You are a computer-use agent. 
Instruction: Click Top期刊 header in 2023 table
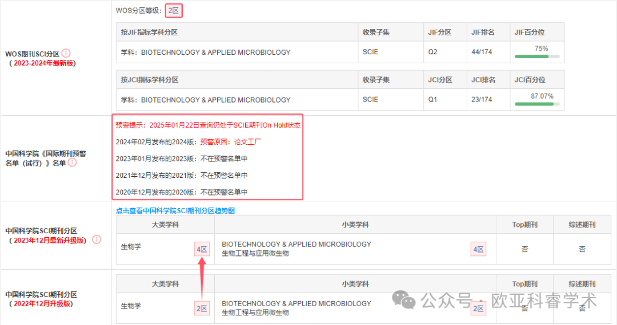tap(524, 225)
